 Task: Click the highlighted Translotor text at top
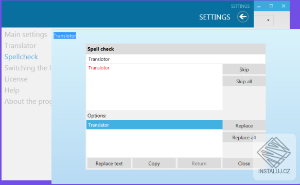click(65, 35)
